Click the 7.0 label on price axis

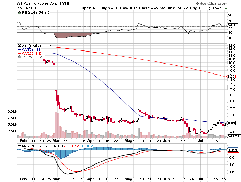point(233,90)
